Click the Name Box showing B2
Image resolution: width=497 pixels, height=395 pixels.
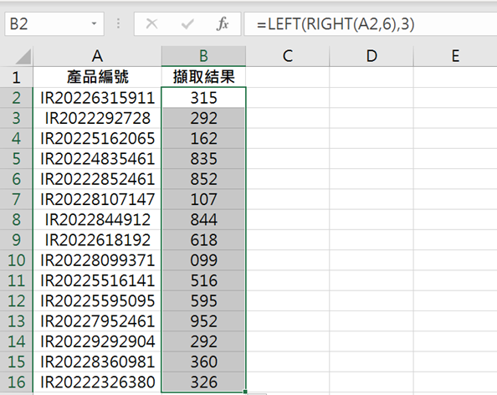point(54,23)
